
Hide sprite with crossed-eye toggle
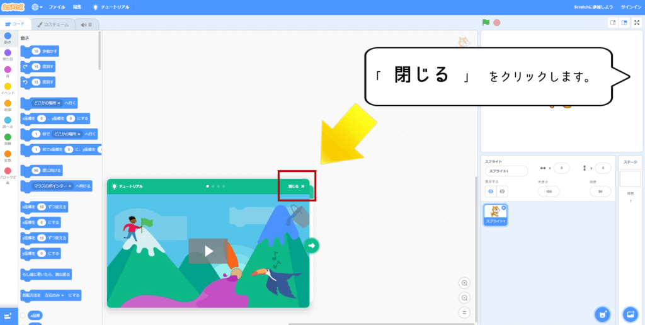tap(501, 191)
